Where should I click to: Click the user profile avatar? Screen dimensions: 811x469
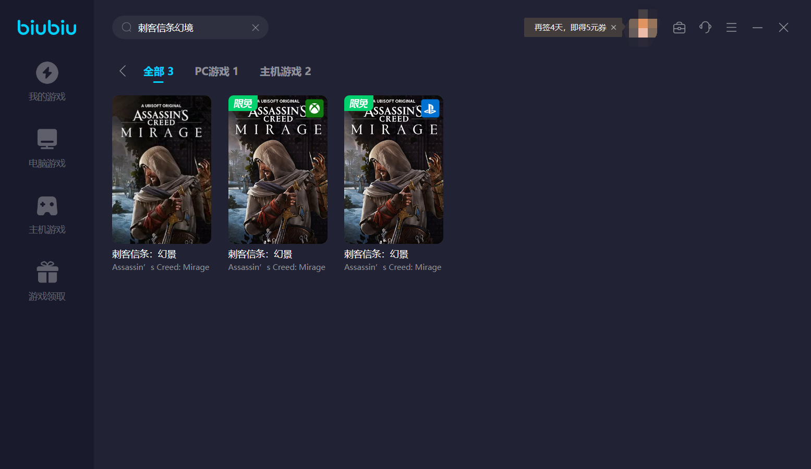[643, 28]
